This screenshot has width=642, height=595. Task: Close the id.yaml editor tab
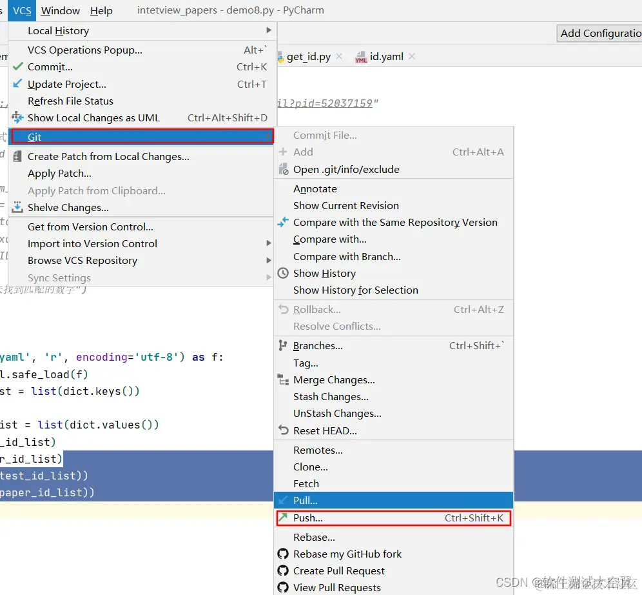click(x=412, y=56)
